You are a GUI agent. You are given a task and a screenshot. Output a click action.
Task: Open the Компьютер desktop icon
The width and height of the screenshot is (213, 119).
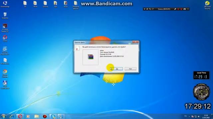point(5,4)
